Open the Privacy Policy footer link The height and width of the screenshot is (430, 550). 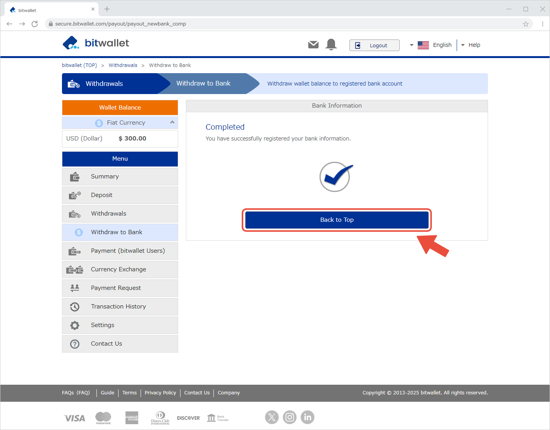(160, 393)
